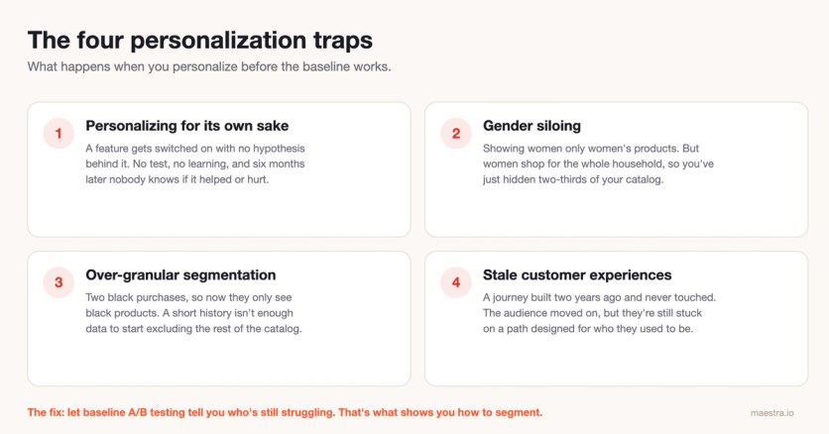Click the subtitle about personalizing before baseline
Screen dimensions: 829x434
click(209, 67)
